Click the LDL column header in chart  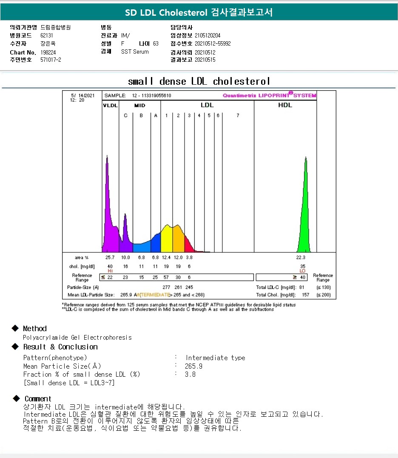(x=207, y=105)
